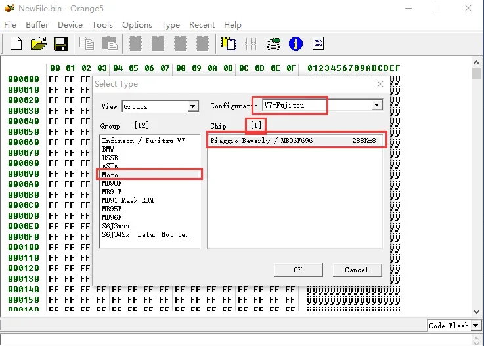Open a file using the folder icon
This screenshot has width=484, height=346.
pos(39,43)
